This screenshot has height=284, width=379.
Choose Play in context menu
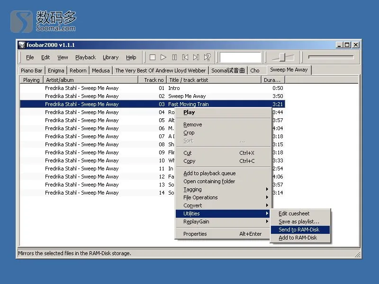tap(222, 112)
